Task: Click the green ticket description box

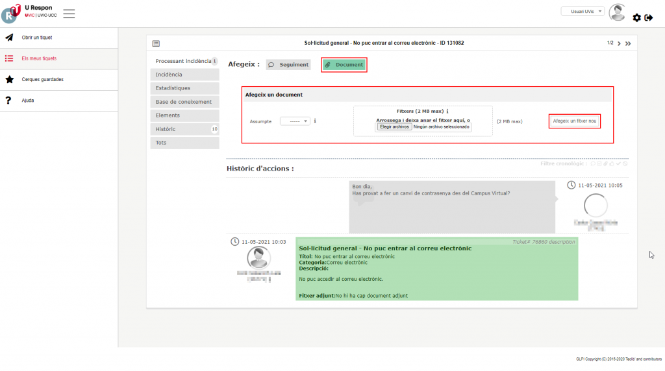Action: 436,269
